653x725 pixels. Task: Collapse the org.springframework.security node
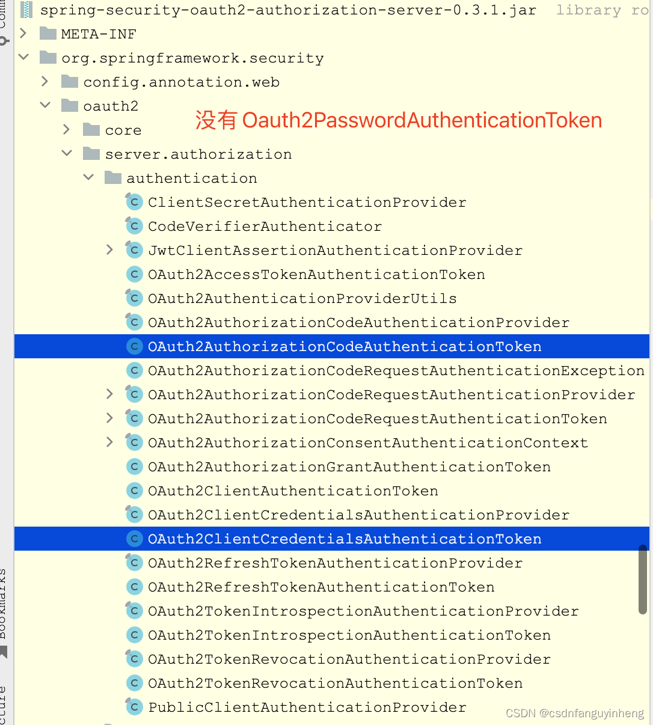(23, 57)
